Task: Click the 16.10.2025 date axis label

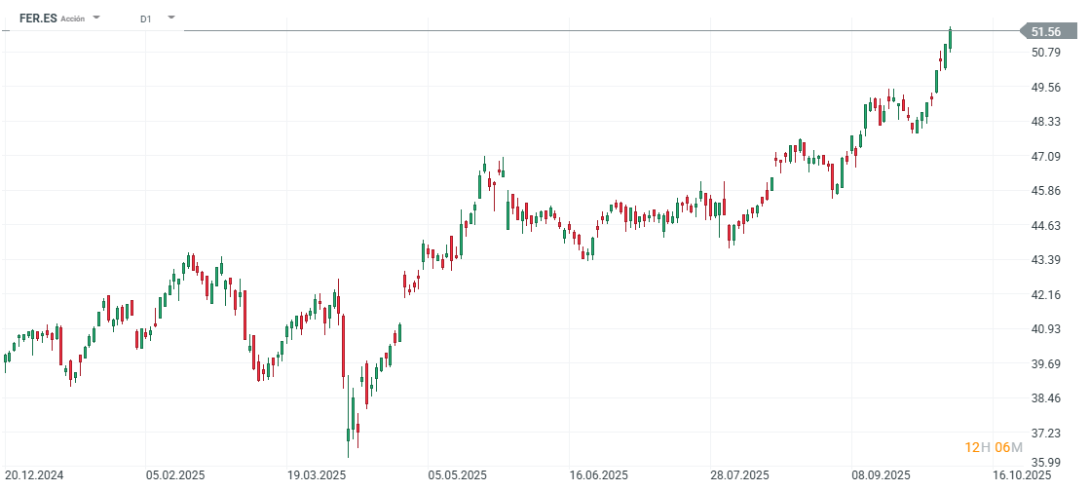Action: pos(1023,475)
